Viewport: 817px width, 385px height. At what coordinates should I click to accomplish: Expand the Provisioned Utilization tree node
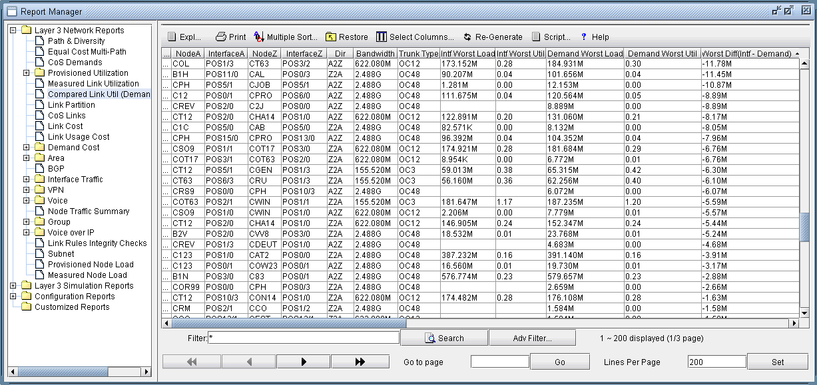tap(27, 73)
